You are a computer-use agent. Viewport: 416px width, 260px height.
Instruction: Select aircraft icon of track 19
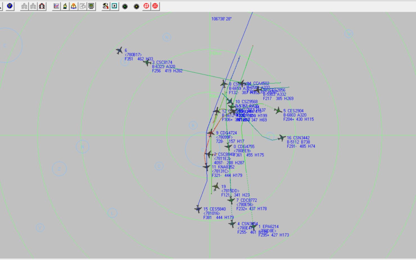click(x=216, y=186)
